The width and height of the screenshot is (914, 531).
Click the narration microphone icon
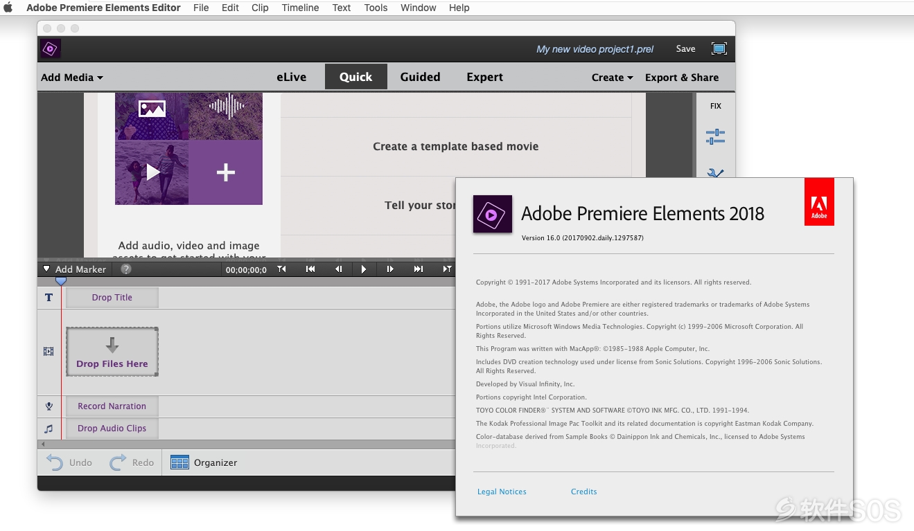49,406
